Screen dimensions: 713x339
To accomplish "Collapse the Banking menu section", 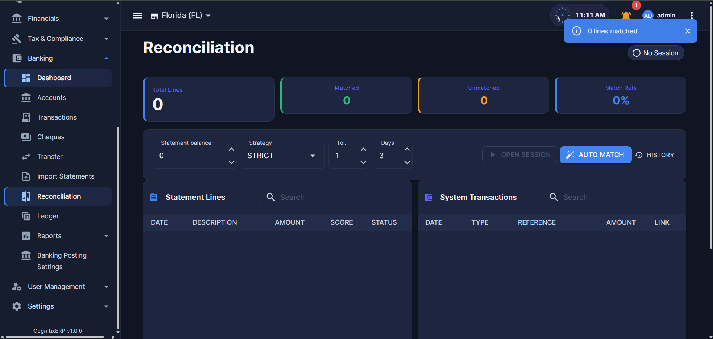I will (106, 58).
